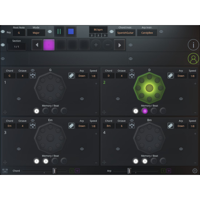Open chord voicing dots icon for pad 3

33,126
